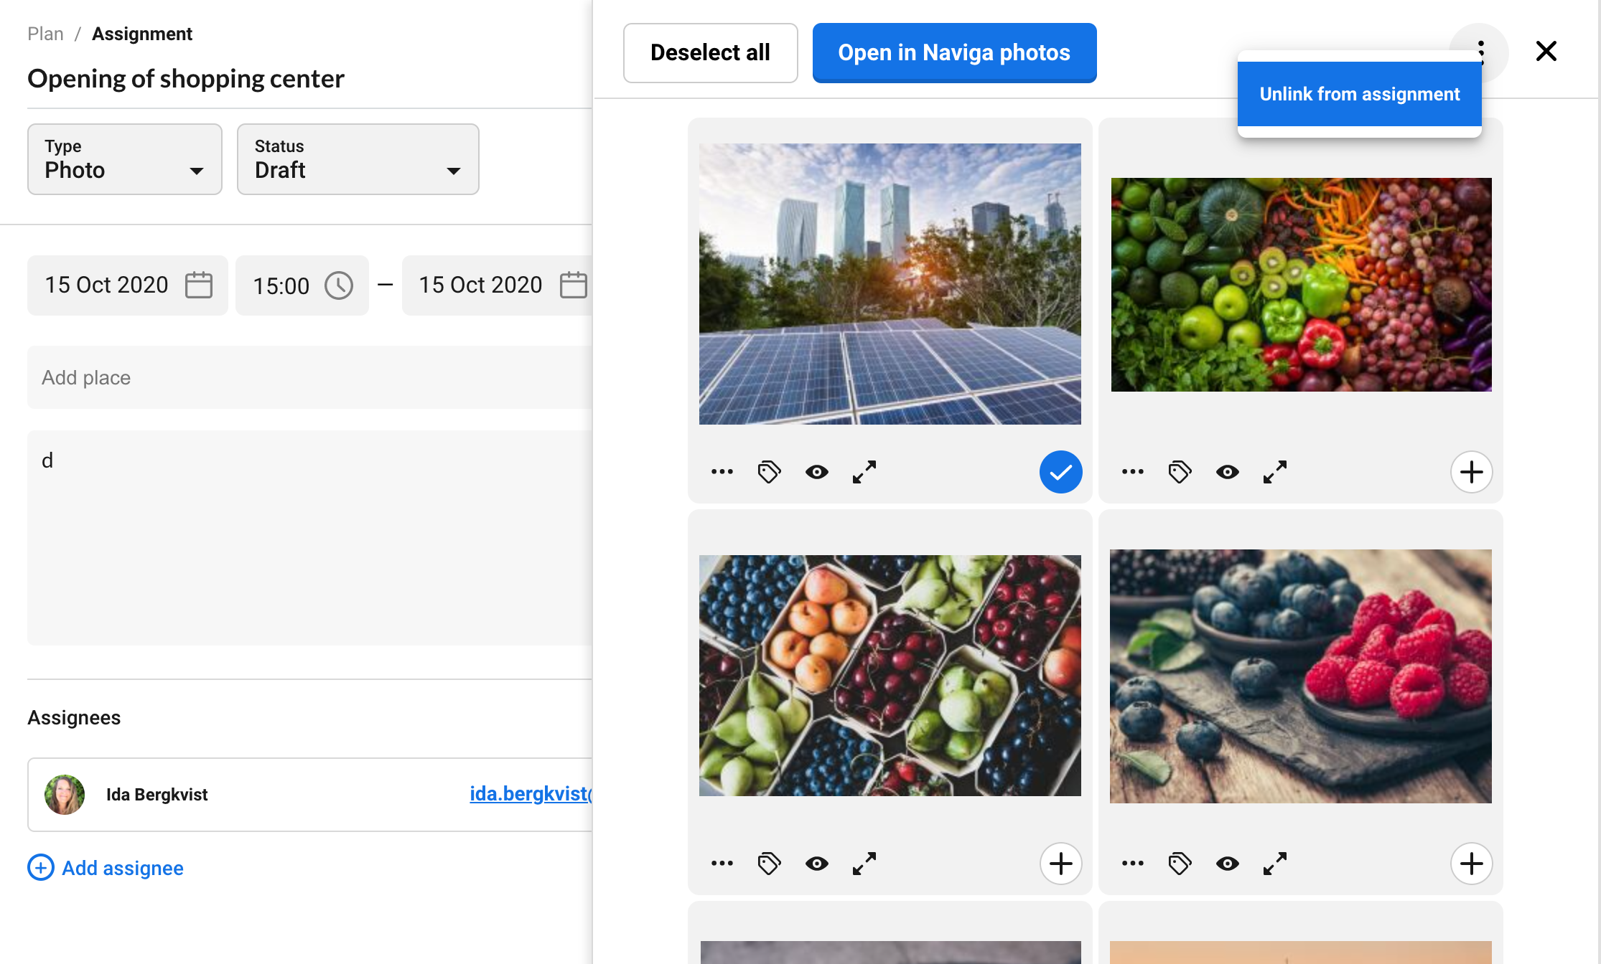Toggle preview eye on fruit boxes photo

pyautogui.click(x=816, y=864)
